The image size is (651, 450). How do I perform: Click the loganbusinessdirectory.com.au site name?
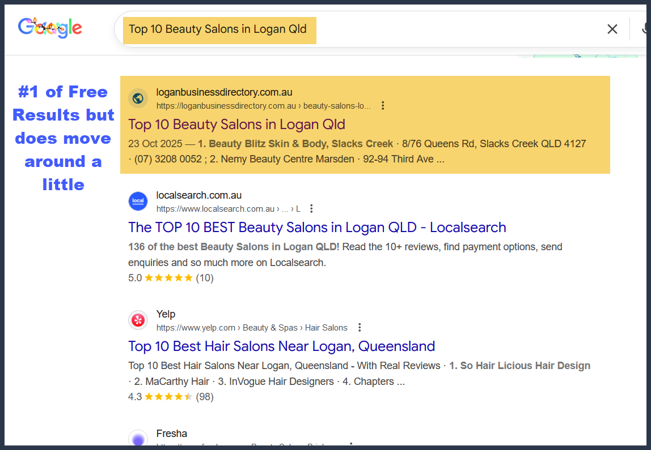224,92
